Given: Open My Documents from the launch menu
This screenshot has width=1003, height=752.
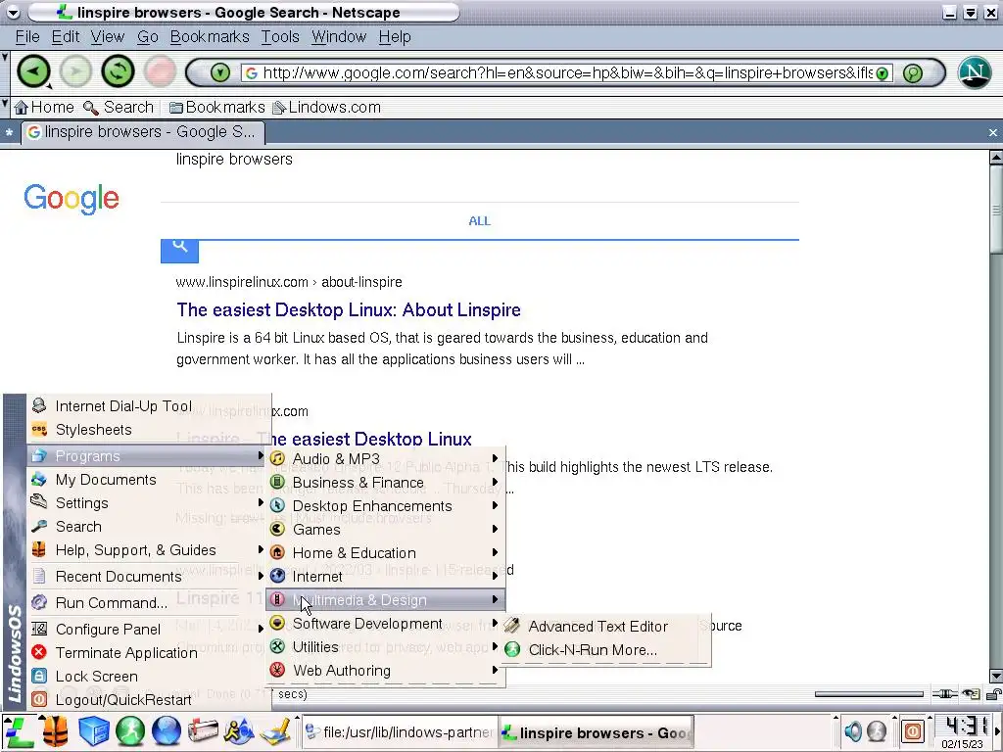Looking at the screenshot, I should (x=149, y=480).
